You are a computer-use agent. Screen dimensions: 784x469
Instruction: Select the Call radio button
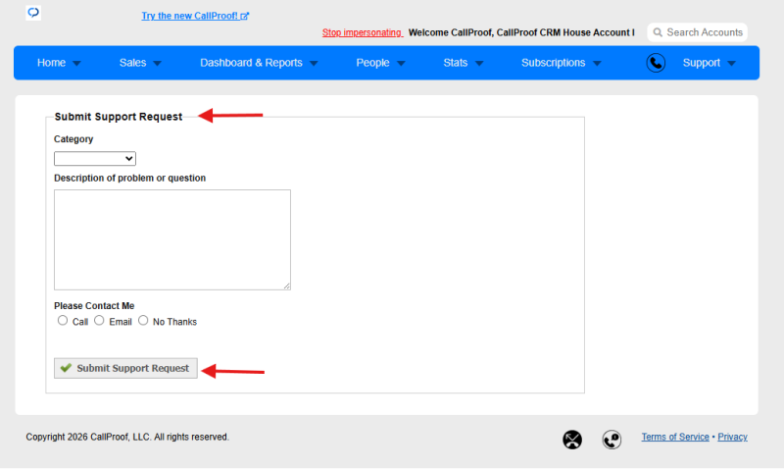[x=63, y=320]
